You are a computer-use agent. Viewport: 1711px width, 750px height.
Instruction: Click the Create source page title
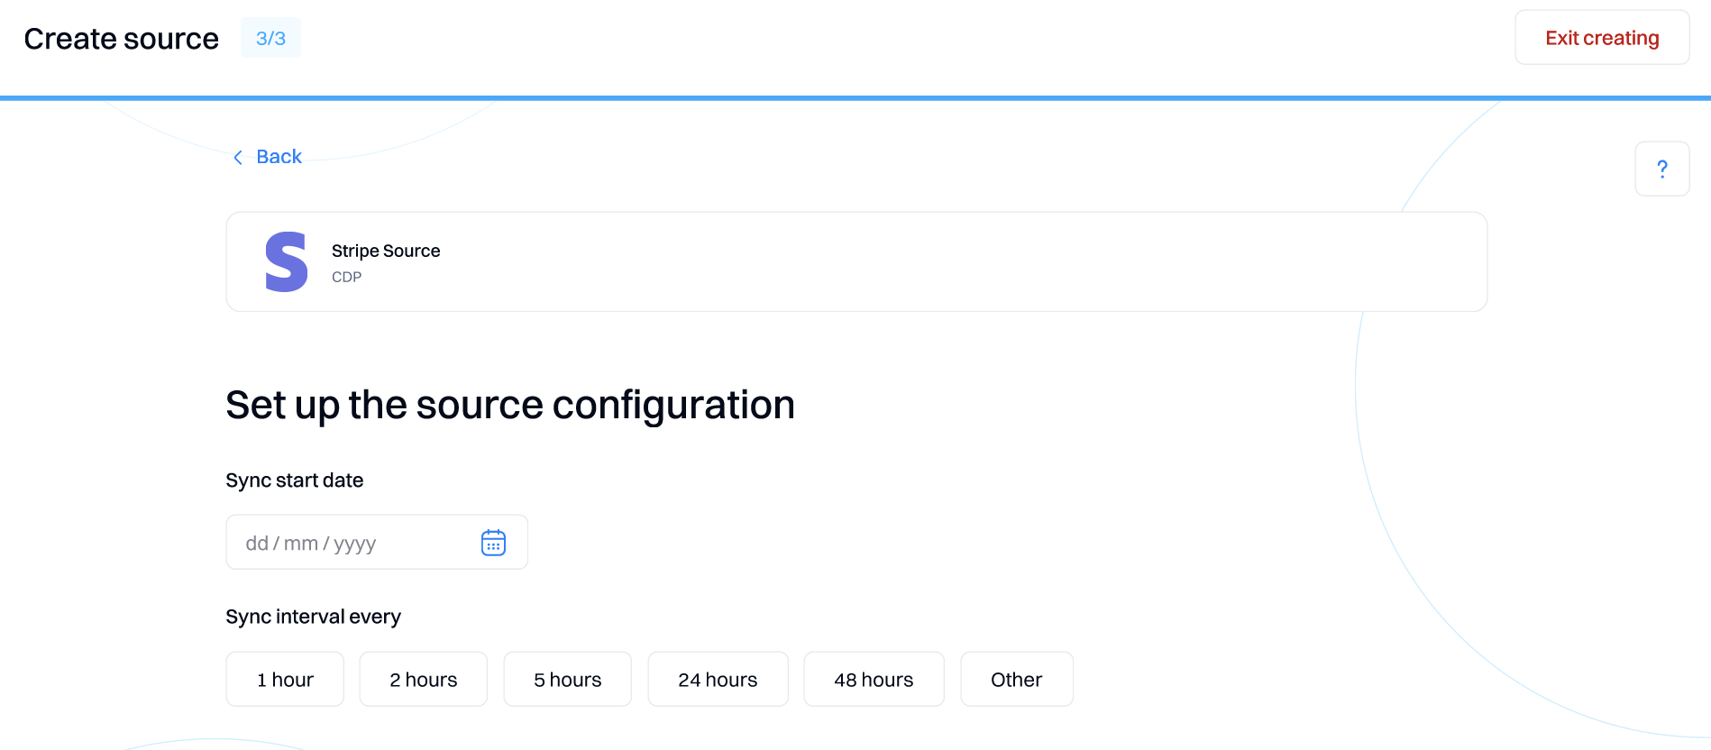tap(122, 39)
